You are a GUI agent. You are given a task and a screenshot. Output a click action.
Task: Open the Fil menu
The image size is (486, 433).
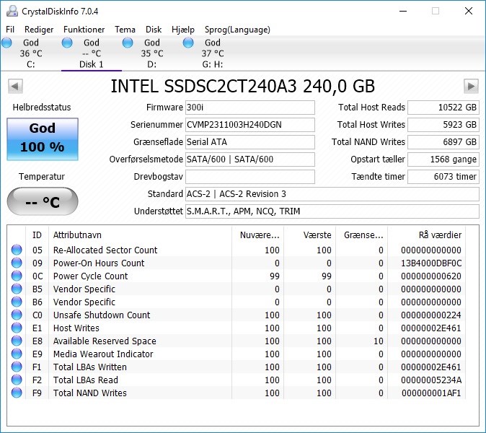pos(10,30)
